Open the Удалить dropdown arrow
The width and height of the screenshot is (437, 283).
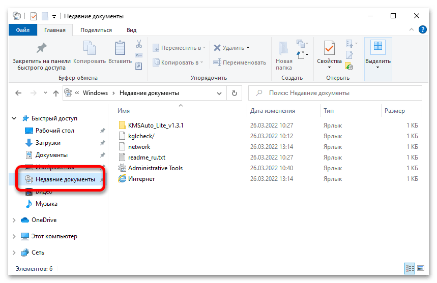click(248, 48)
